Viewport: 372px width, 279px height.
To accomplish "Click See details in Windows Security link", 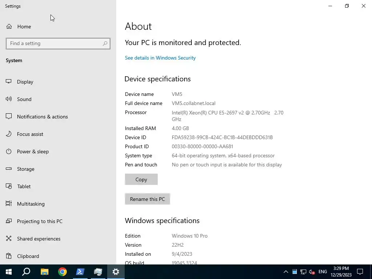I will (x=160, y=58).
